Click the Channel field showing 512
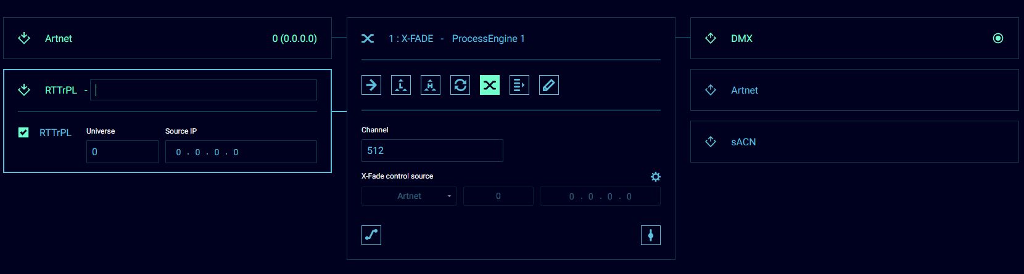1024x274 pixels. pyautogui.click(x=432, y=151)
